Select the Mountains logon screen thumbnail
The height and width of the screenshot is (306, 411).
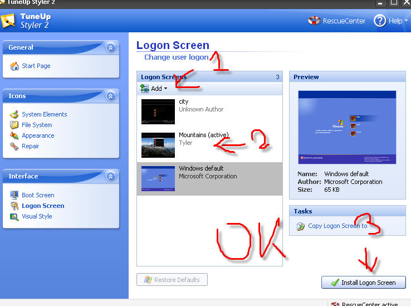(x=158, y=145)
